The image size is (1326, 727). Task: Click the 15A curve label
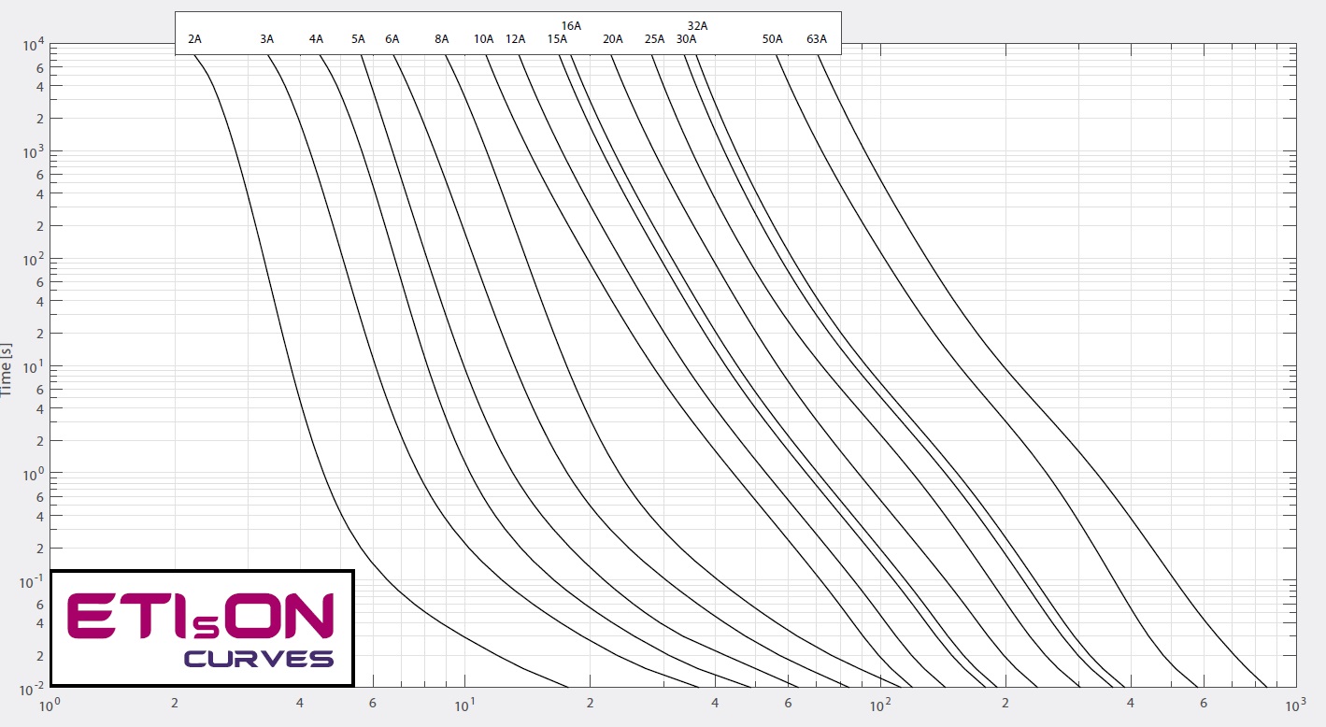pyautogui.click(x=557, y=39)
